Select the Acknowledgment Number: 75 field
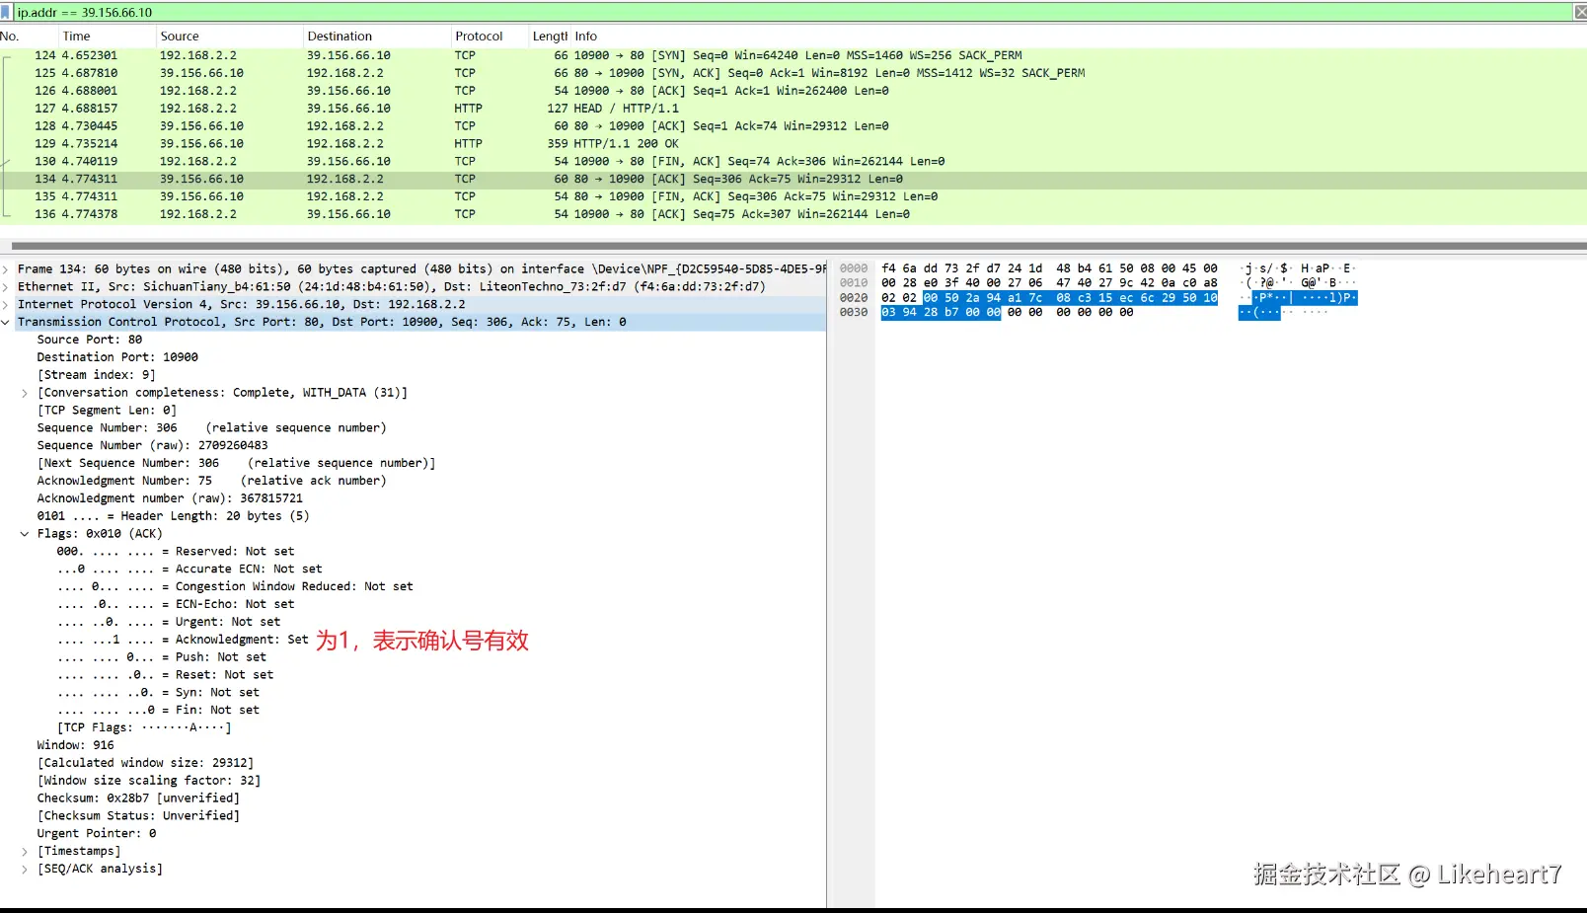1587x913 pixels. [x=212, y=482]
